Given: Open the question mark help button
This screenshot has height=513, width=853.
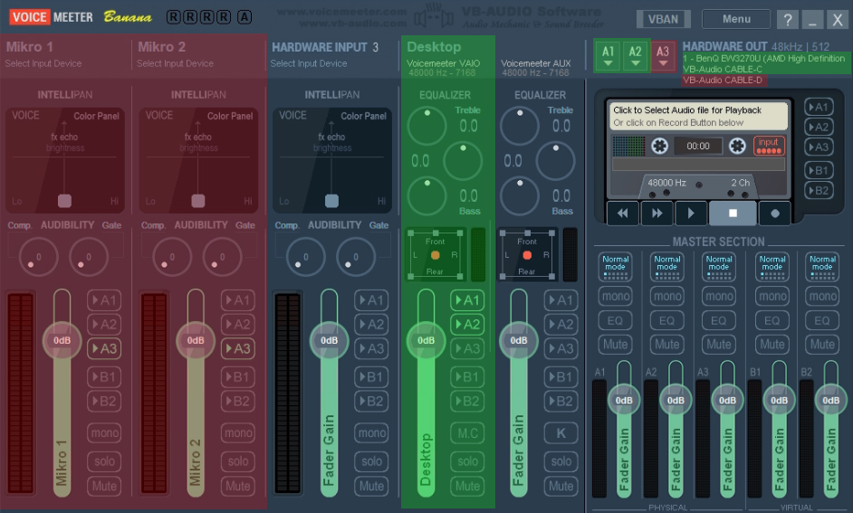Looking at the screenshot, I should [x=787, y=20].
